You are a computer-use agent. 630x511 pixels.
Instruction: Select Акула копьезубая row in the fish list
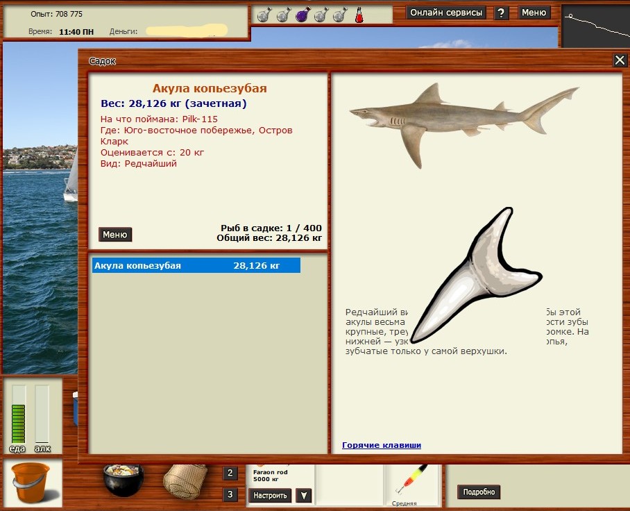tap(196, 265)
